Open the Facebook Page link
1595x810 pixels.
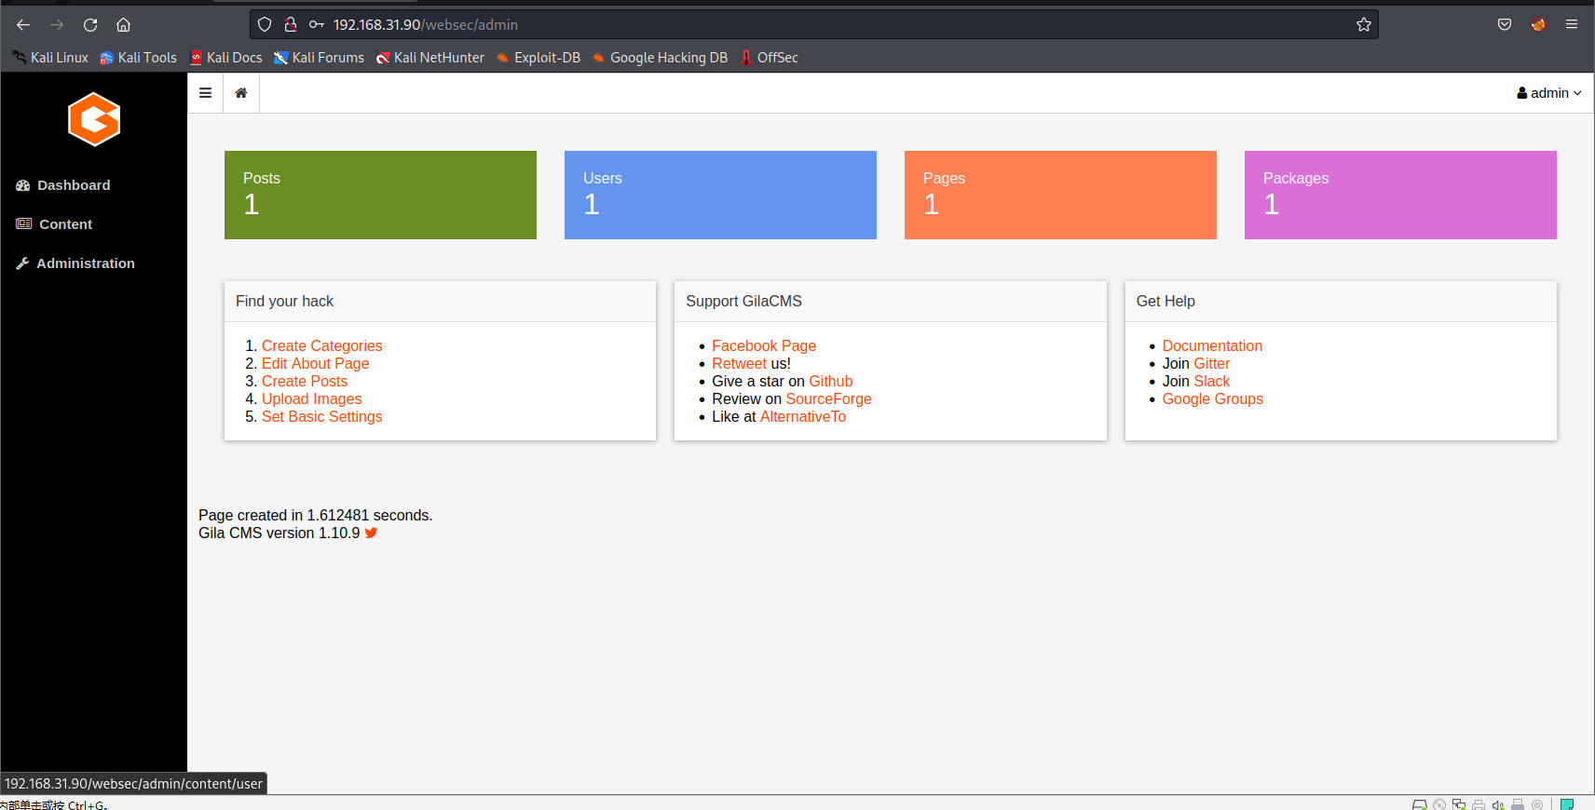click(x=764, y=346)
